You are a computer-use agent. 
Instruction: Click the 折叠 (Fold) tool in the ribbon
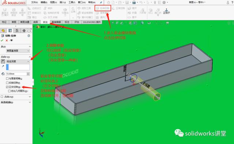pyautogui.click(x=132, y=13)
